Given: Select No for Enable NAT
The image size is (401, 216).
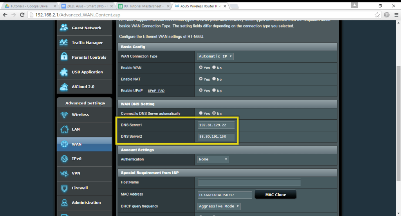Looking at the screenshot, I should tap(214, 79).
